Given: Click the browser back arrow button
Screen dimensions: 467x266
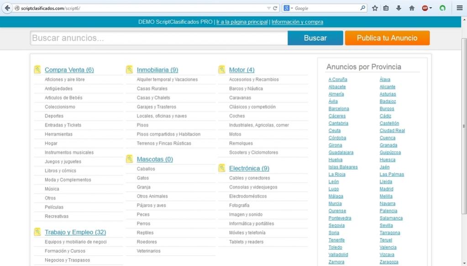Looking at the screenshot, I should coord(7,8).
